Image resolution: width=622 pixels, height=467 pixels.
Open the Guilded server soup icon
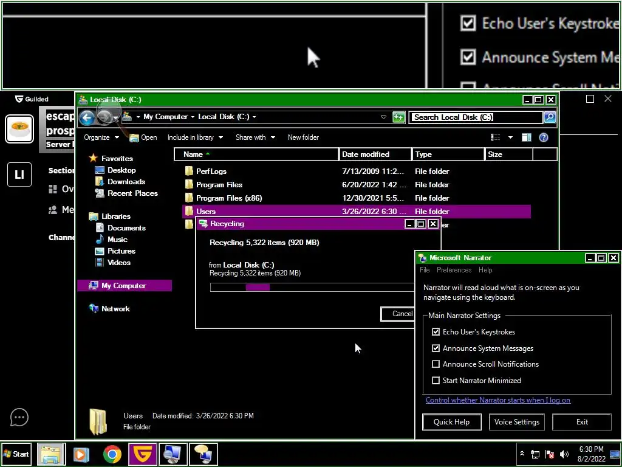19,129
